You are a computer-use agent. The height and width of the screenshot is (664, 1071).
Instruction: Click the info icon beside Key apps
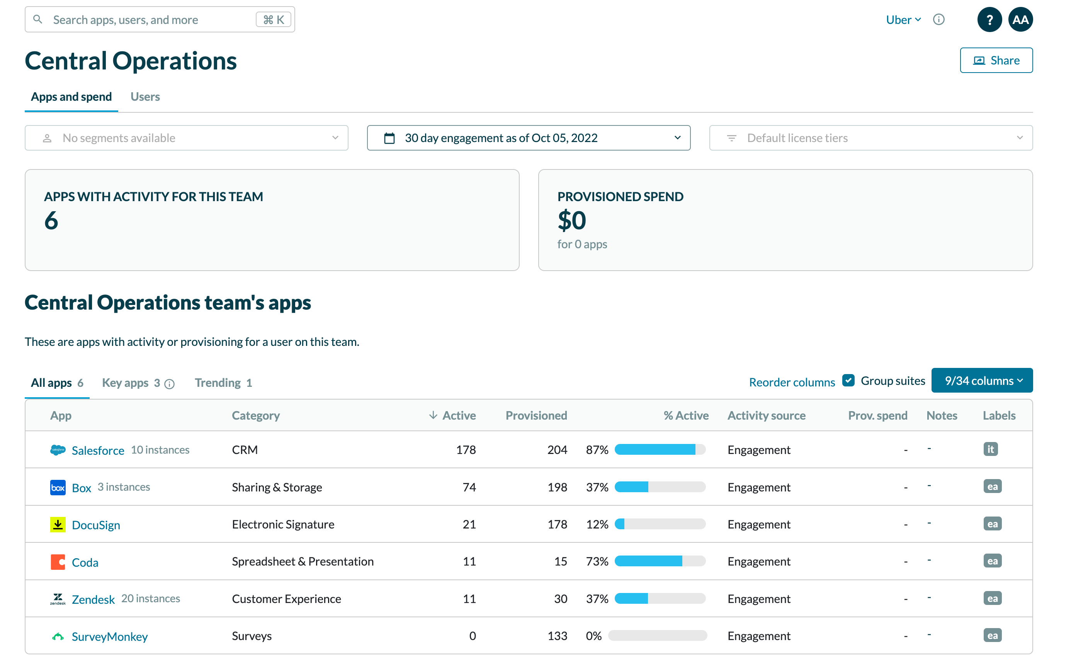(x=170, y=384)
